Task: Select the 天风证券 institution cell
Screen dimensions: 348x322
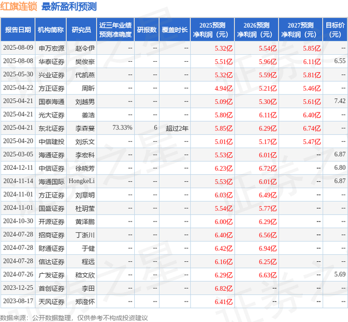Action: [52, 302]
